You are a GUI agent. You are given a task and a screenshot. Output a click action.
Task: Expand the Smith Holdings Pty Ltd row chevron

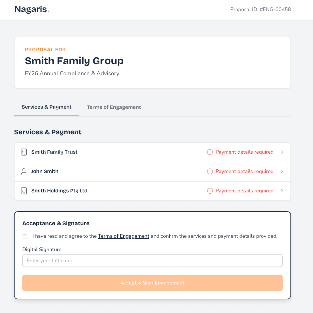tap(282, 191)
